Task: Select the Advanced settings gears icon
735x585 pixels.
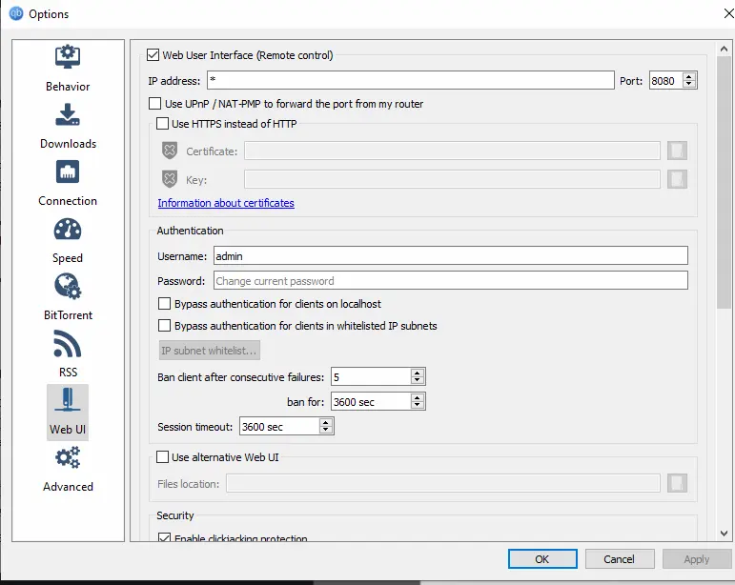Action: (x=68, y=458)
